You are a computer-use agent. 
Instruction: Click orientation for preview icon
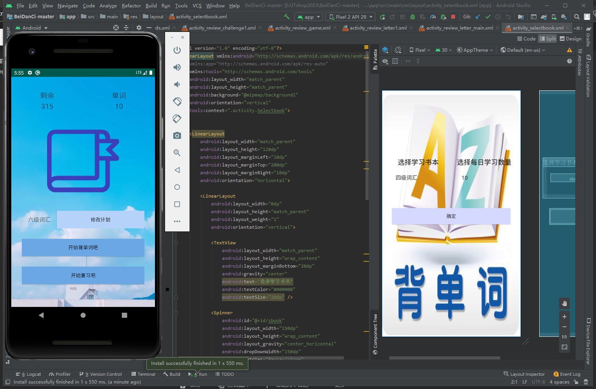click(x=398, y=50)
